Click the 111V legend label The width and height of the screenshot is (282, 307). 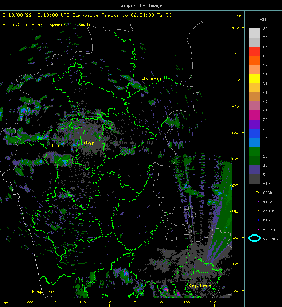[267, 202]
